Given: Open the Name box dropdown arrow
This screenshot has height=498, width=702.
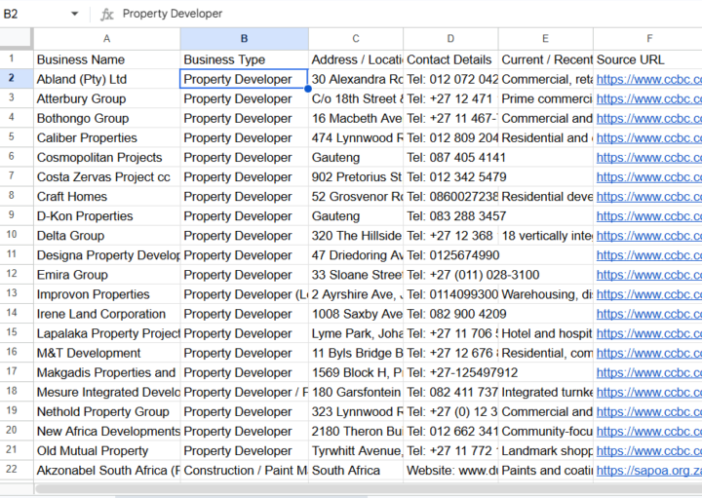Looking at the screenshot, I should click(x=74, y=14).
